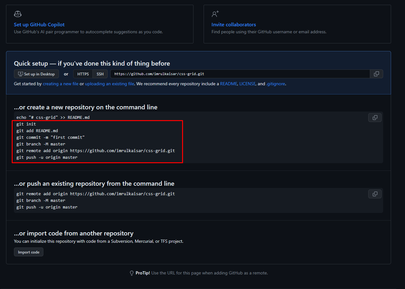Open Invite collaborators link
Screen dimensions: 405x289
click(234, 24)
